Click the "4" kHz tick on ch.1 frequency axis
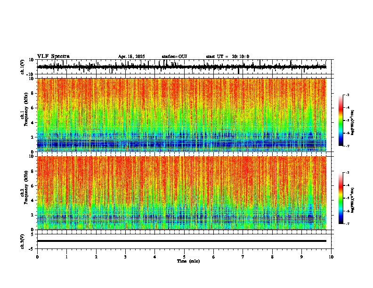Screen dimensions: 373x288 pos(32,123)
